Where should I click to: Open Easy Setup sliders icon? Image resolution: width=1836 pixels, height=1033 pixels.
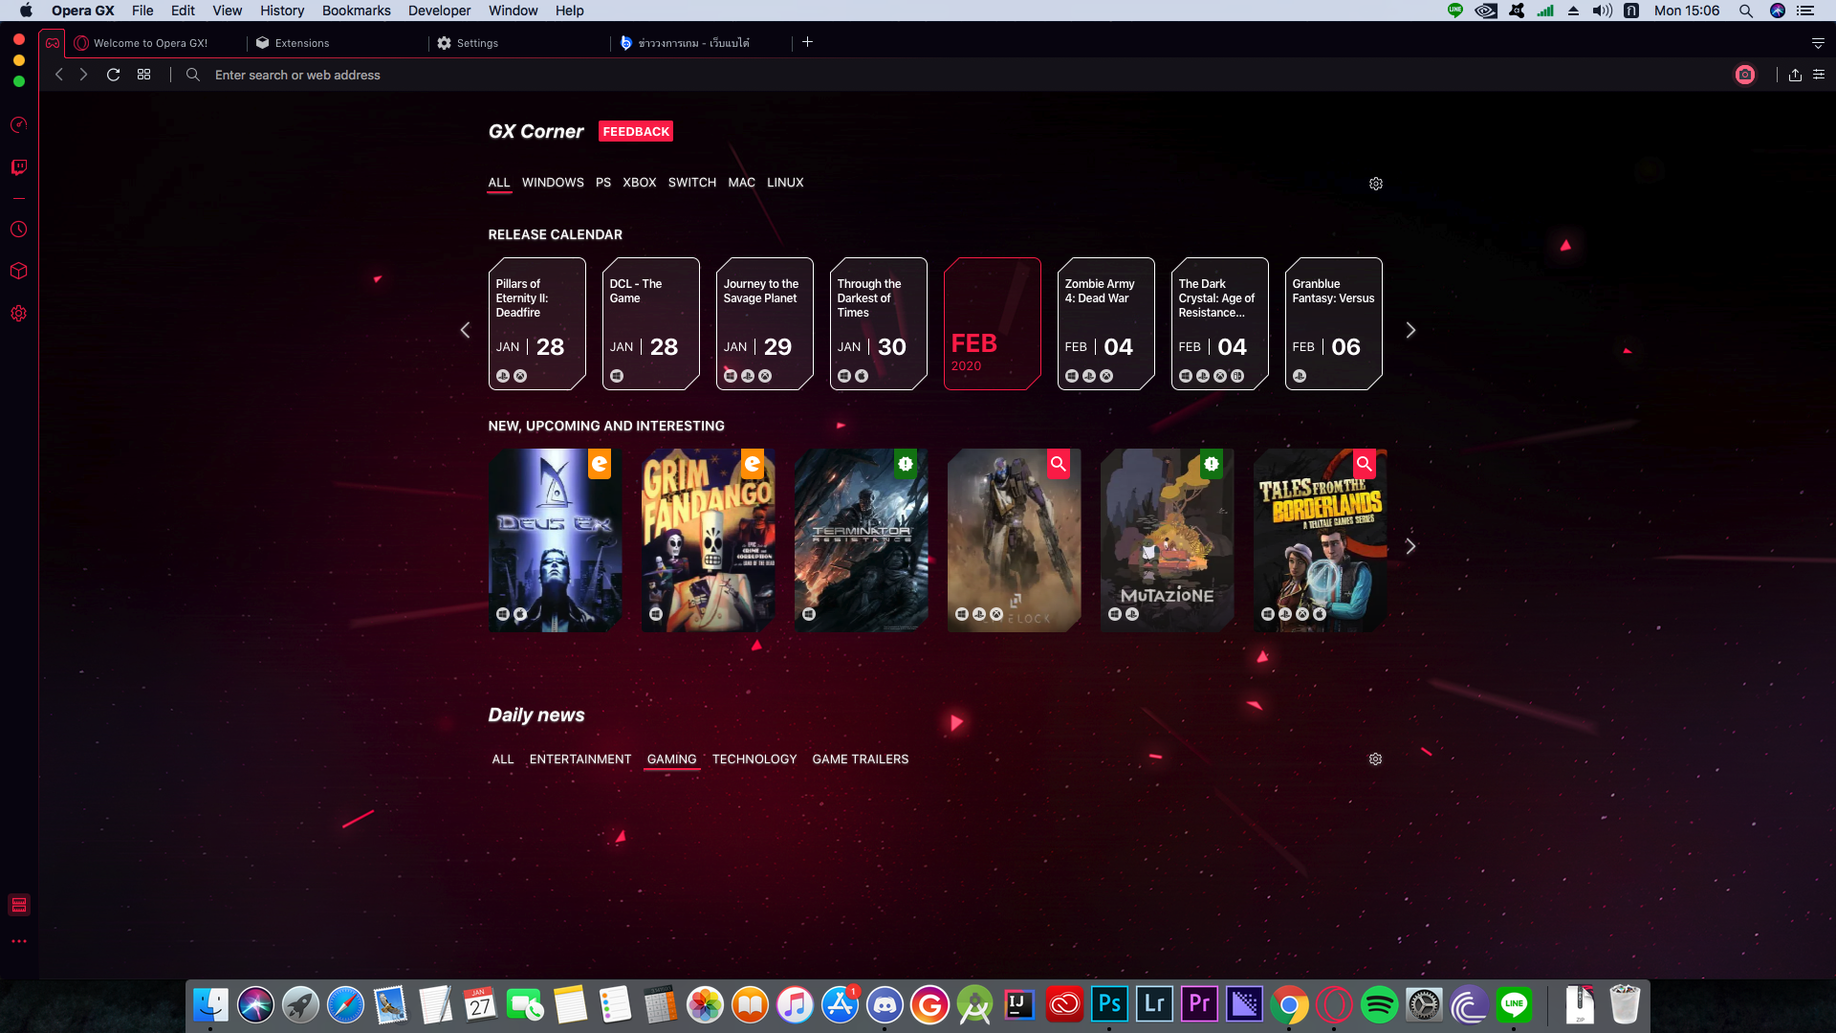[x=1819, y=75]
